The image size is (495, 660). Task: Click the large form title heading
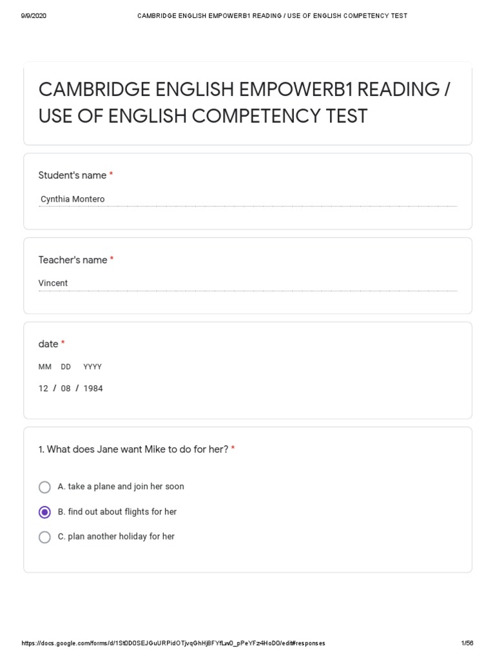click(x=245, y=103)
